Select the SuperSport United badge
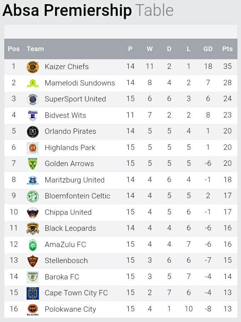The height and width of the screenshot is (322, 241). pos(33,99)
